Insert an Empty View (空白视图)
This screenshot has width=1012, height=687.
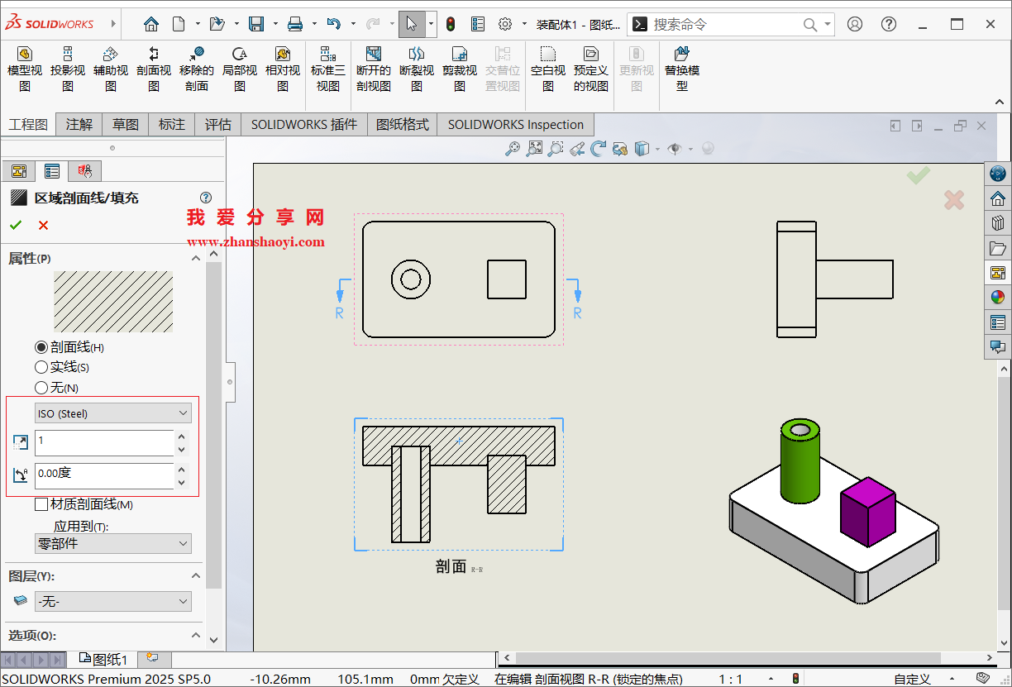[x=548, y=69]
